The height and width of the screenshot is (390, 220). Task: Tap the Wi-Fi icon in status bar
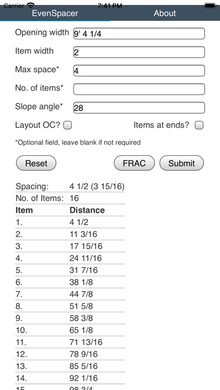(x=30, y=4)
